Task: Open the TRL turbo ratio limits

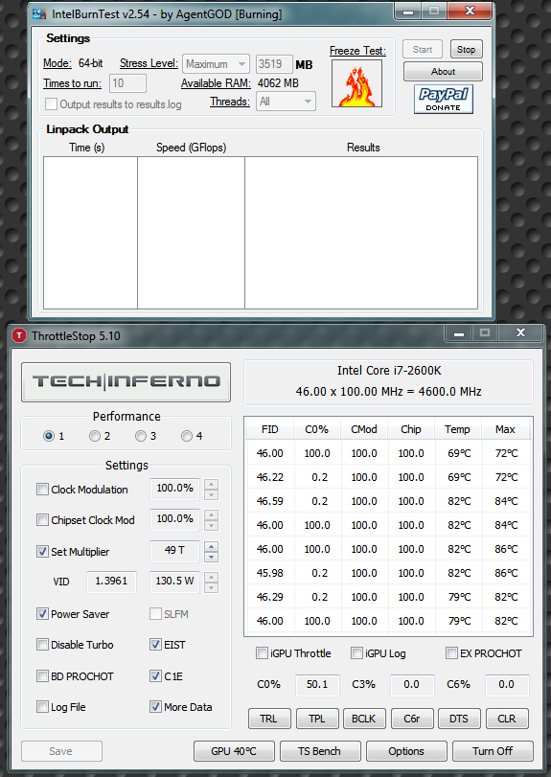Action: pyautogui.click(x=269, y=719)
